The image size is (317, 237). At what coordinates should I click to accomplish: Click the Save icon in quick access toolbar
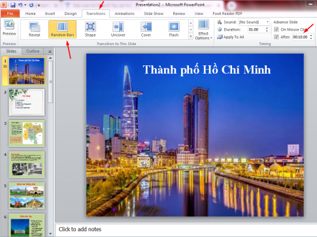tap(12, 5)
